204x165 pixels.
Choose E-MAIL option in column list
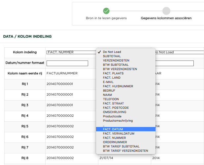[x=108, y=82]
